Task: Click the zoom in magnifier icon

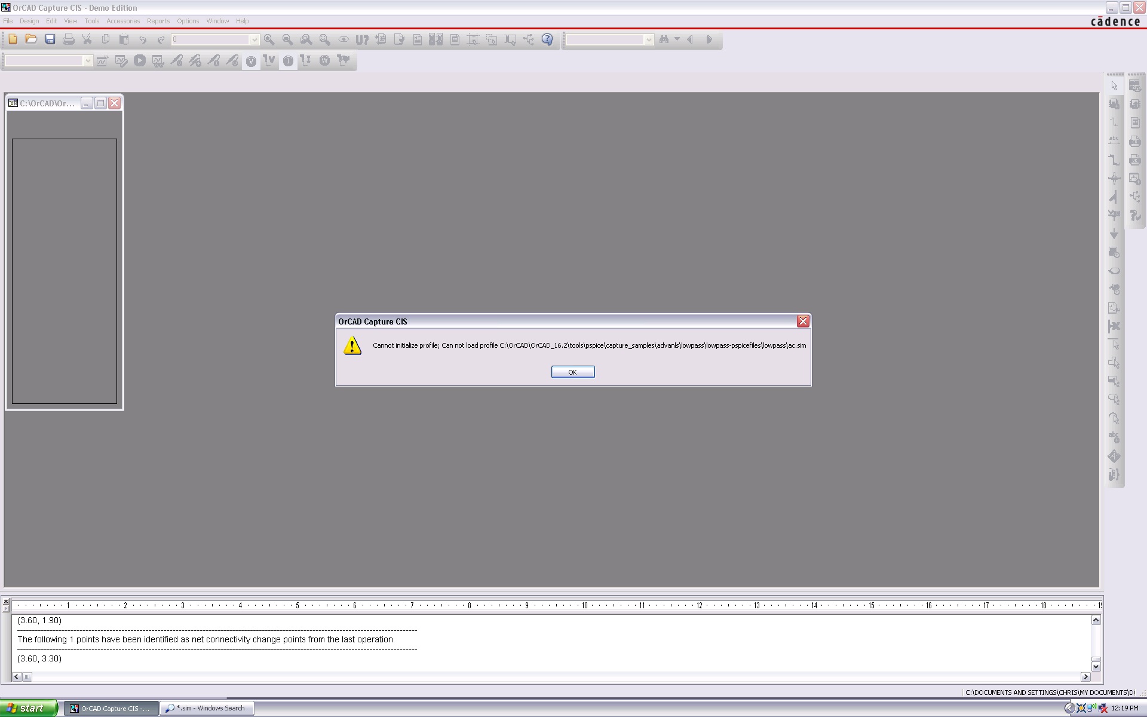Action: (269, 39)
